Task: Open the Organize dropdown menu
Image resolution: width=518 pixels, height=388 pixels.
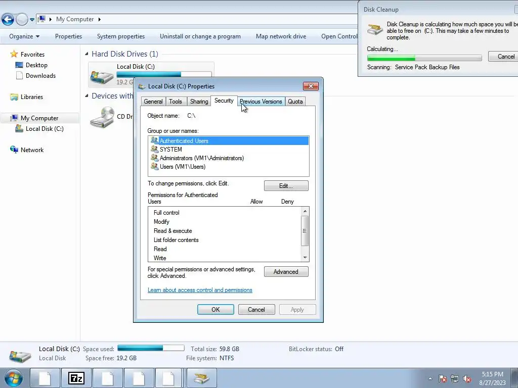Action: coord(24,36)
